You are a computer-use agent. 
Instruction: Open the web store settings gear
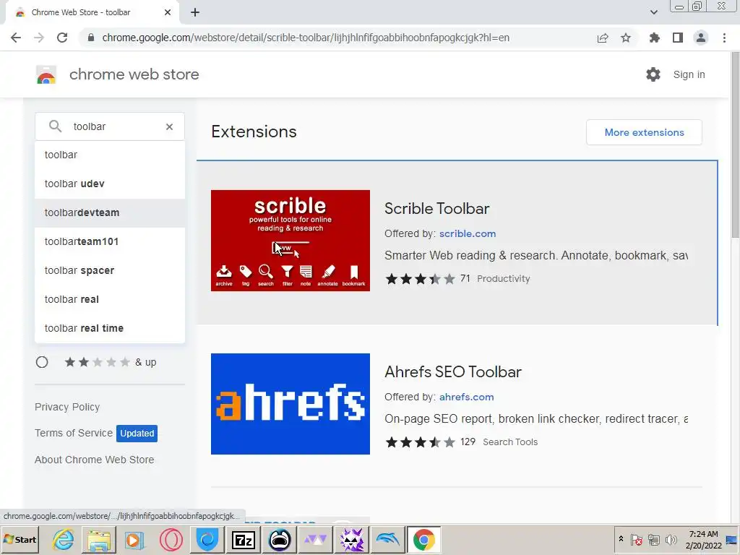coord(653,74)
